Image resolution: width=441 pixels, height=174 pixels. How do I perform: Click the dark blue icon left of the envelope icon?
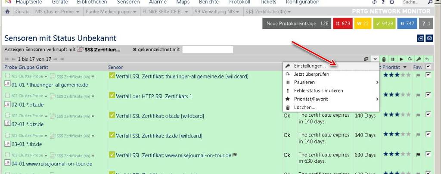pos(421,38)
